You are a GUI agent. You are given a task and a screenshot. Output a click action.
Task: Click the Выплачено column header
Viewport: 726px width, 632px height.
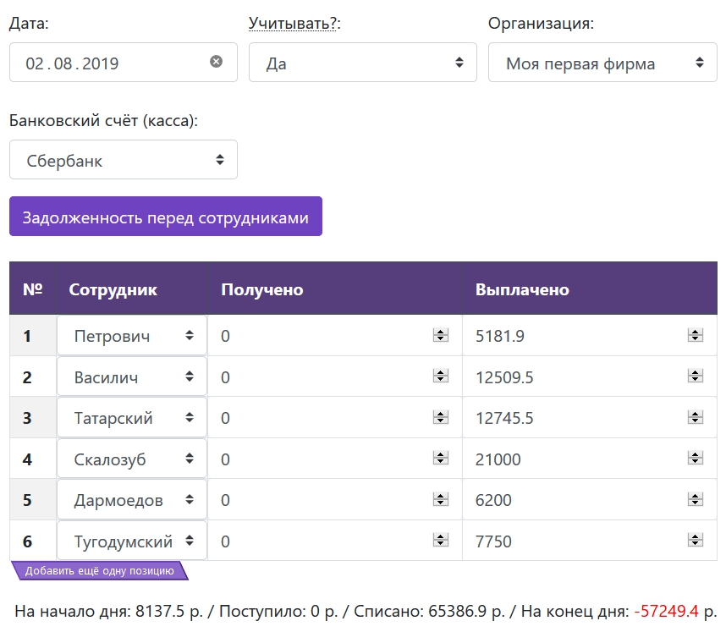pos(522,289)
